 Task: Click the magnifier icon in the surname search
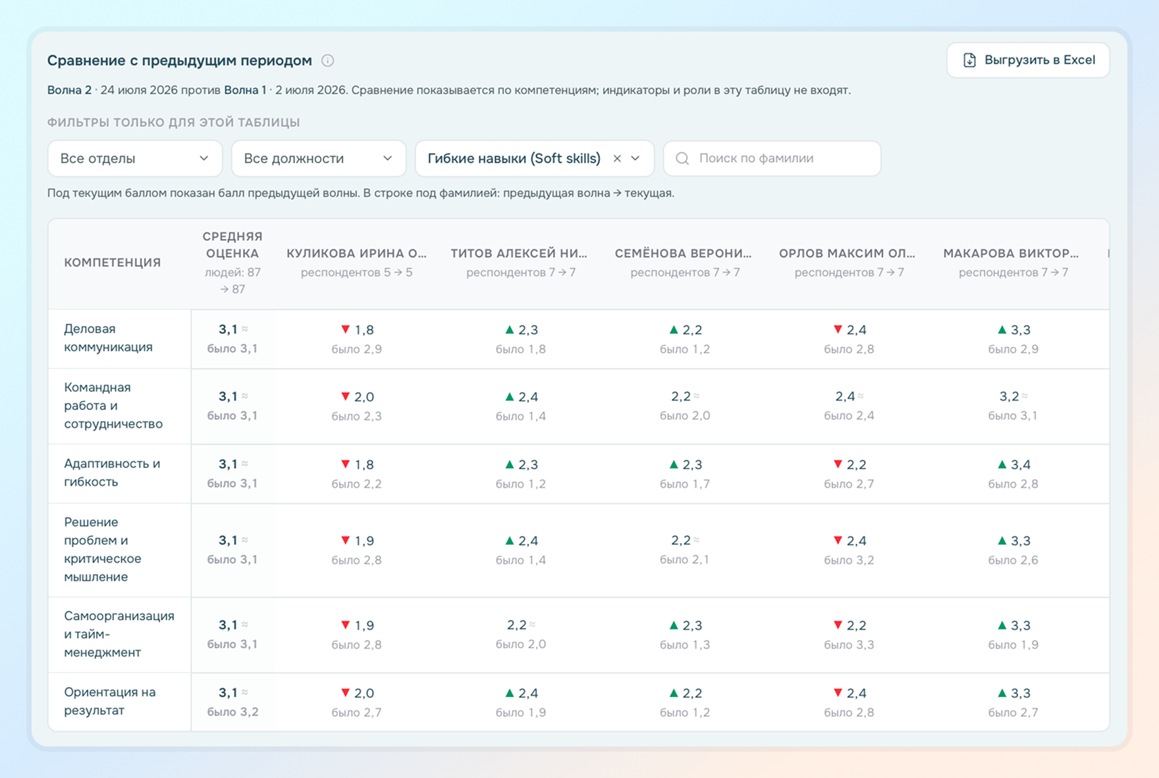[682, 159]
